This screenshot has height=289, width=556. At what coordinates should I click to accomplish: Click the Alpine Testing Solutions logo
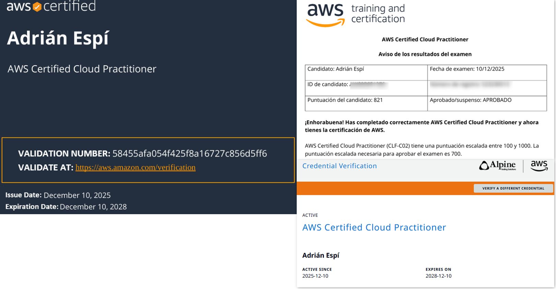tap(498, 166)
